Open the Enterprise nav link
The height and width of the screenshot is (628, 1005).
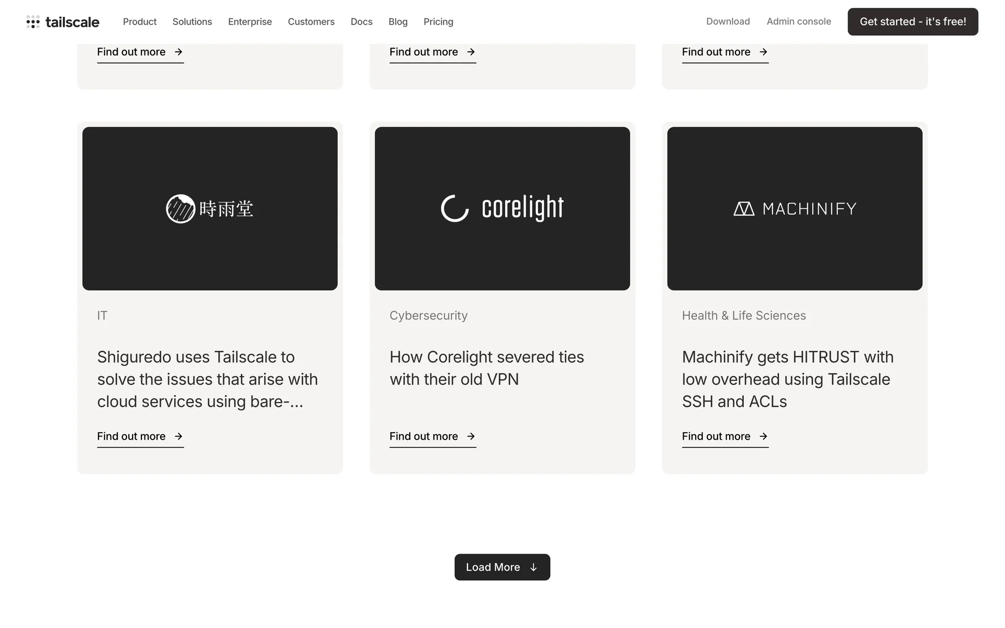pos(250,22)
